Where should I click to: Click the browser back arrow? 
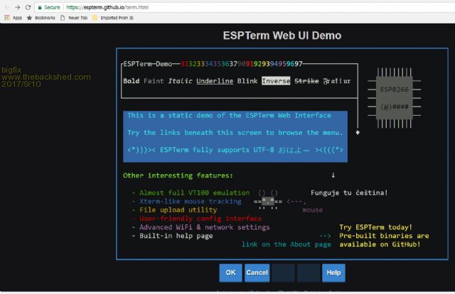pyautogui.click(x=6, y=7)
